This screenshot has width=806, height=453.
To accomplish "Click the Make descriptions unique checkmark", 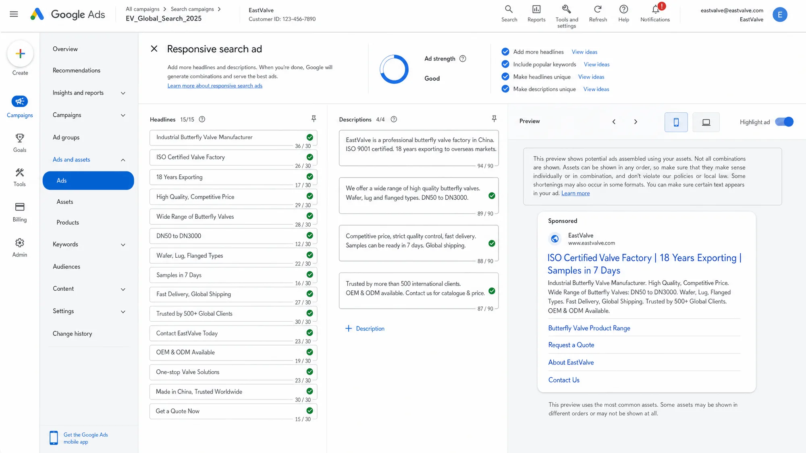I will [x=505, y=89].
